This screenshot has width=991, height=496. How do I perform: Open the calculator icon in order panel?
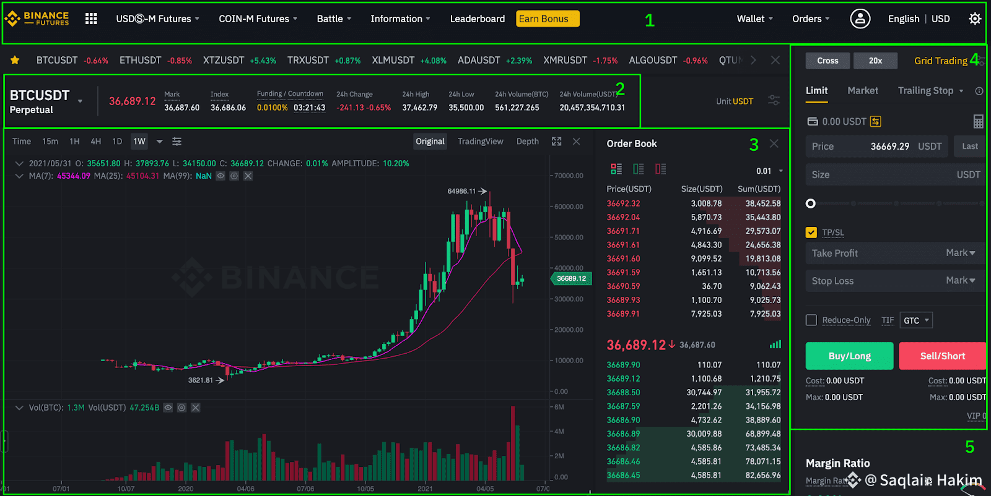978,121
